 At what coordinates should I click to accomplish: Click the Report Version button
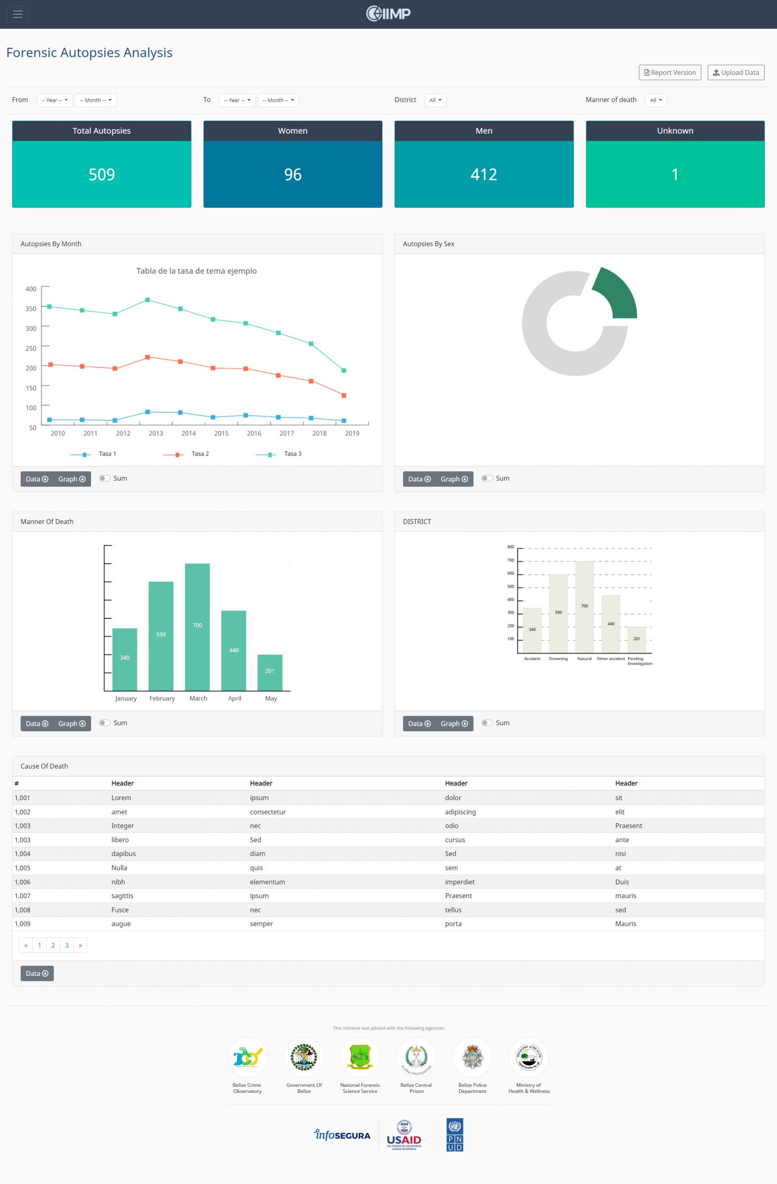pyautogui.click(x=670, y=73)
